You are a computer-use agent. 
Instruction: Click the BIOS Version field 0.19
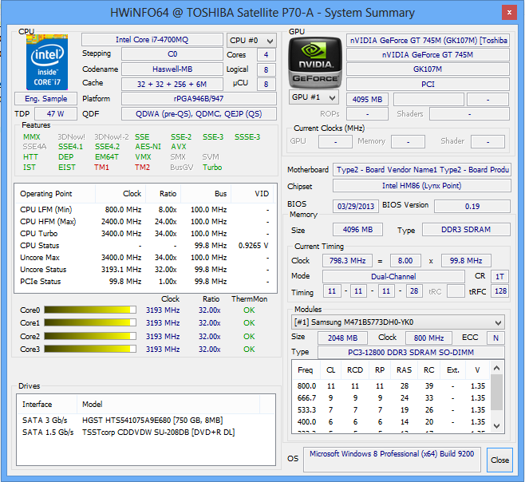472,207
